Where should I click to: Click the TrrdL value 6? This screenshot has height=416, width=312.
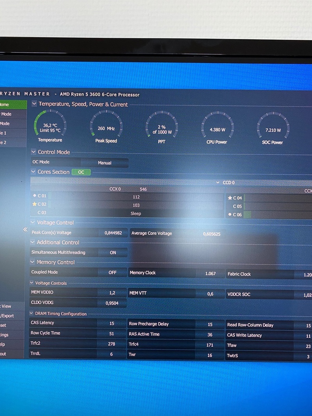point(111,354)
